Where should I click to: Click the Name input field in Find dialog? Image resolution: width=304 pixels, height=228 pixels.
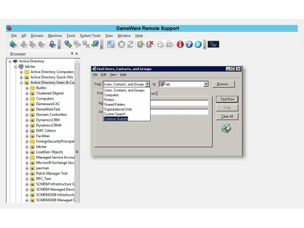[179, 103]
